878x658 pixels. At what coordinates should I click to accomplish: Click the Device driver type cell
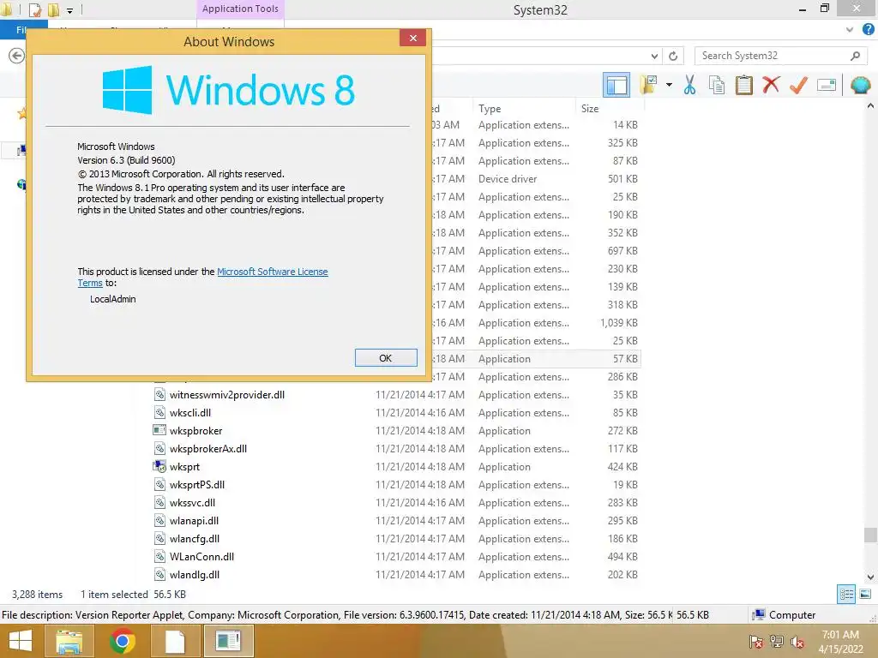[508, 178]
